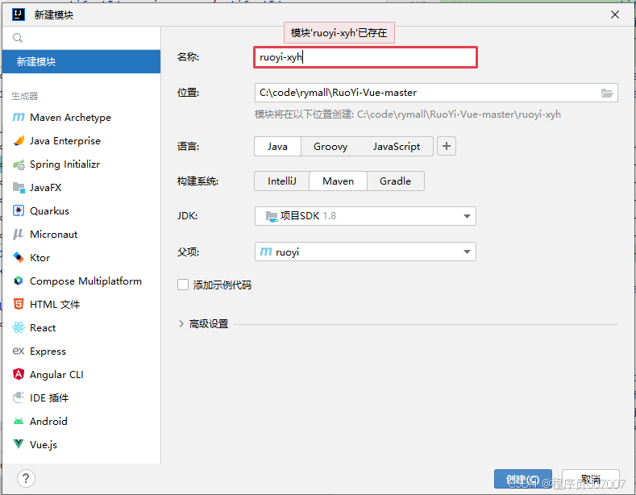Expand the 高级设置 section

181,324
